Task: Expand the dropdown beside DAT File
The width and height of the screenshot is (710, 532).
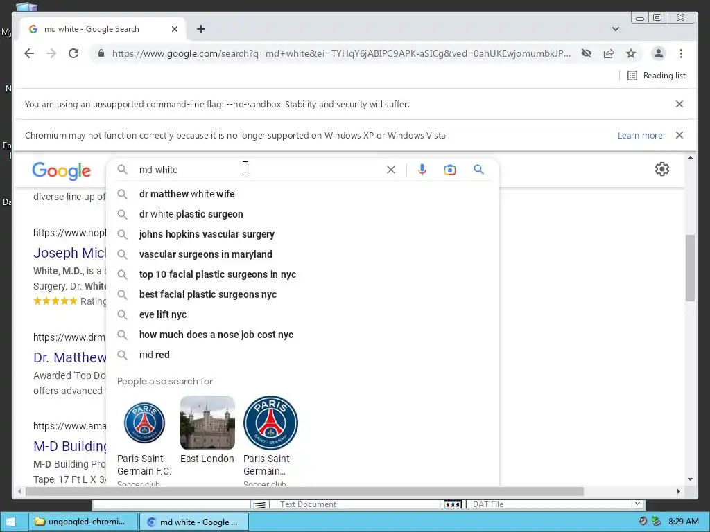Action: pos(637,504)
